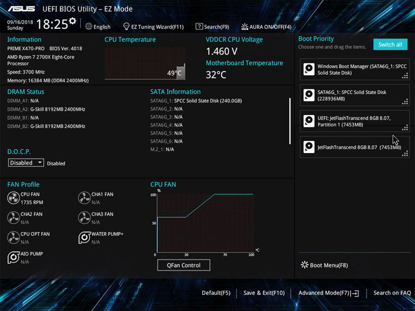Click the 1735 RPM CPU fan speed
This screenshot has height=311, width=415.
[32, 202]
